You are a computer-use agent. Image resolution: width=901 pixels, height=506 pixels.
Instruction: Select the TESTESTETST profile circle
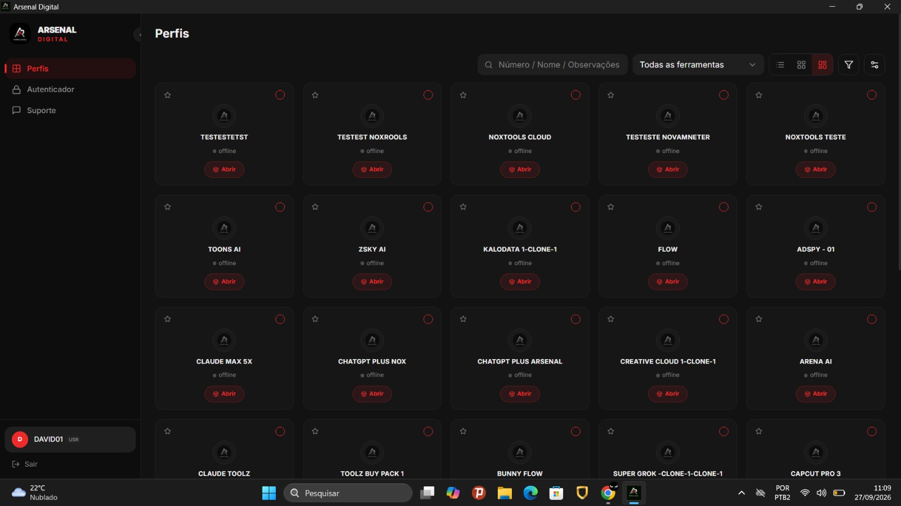(x=280, y=95)
